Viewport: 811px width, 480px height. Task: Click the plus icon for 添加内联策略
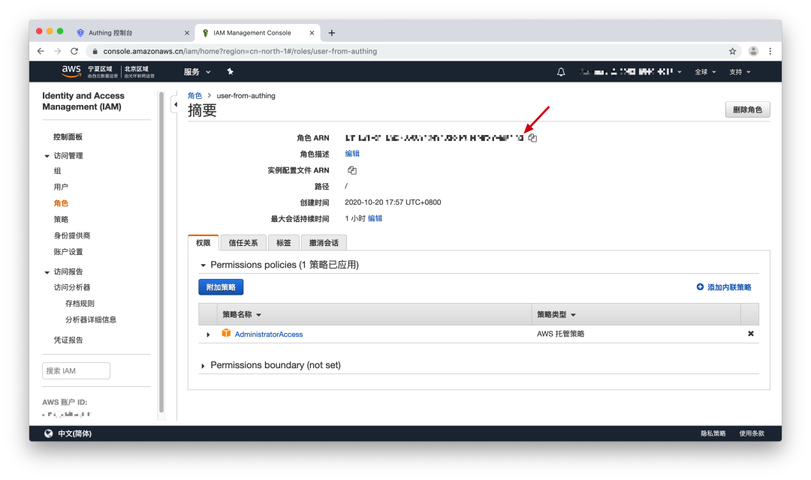[x=700, y=286]
